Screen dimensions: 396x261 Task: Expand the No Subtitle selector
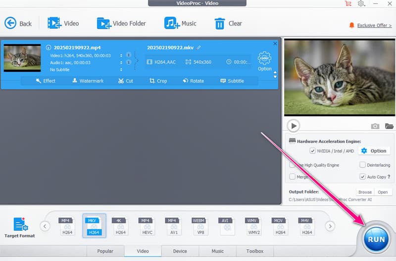point(121,69)
